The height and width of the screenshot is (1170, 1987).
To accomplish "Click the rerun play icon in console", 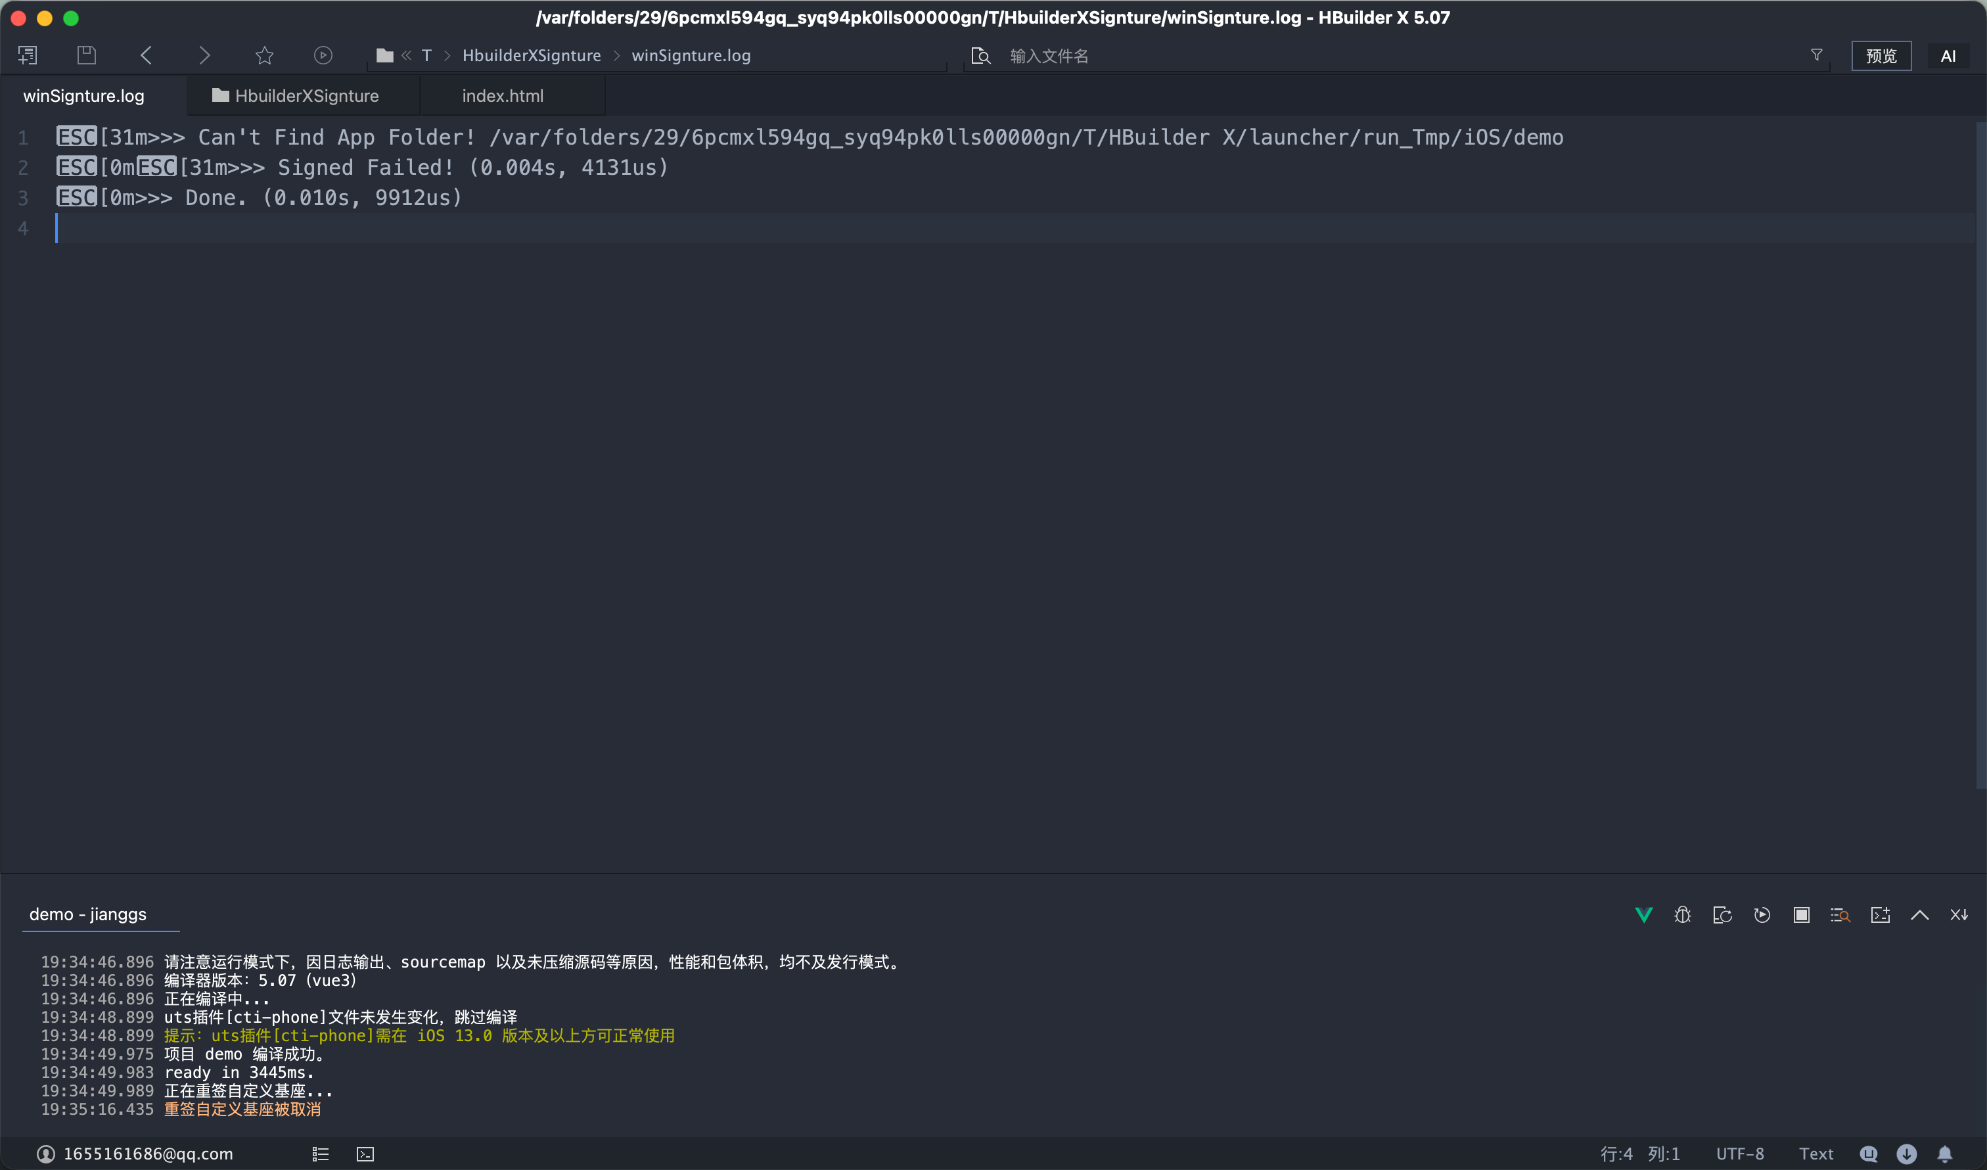I will point(1762,914).
